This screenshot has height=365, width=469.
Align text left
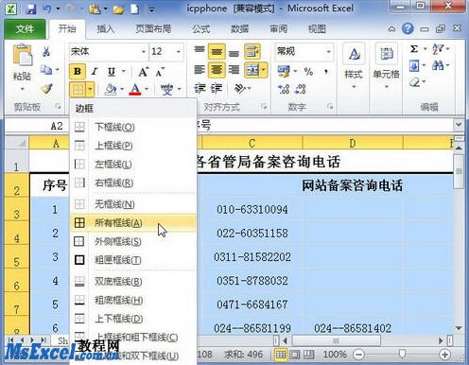coord(200,70)
